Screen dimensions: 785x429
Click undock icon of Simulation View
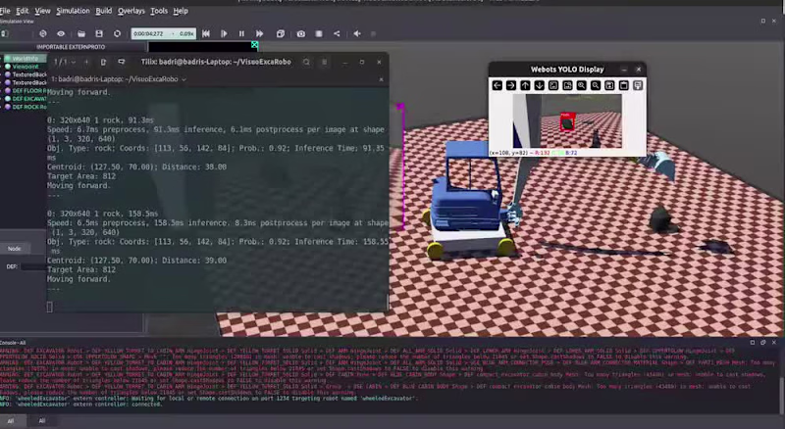coord(763,21)
